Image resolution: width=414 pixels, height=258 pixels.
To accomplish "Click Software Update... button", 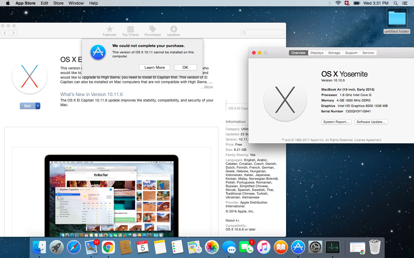I will pyautogui.click(x=371, y=122).
